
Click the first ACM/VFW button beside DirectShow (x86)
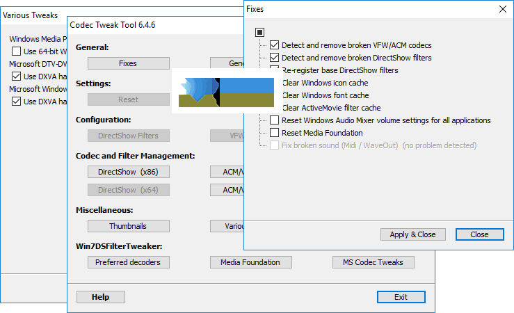[227, 172]
